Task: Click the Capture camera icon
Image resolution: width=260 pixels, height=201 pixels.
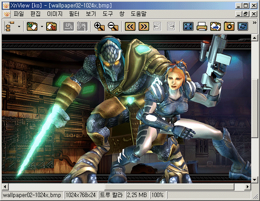Action: pyautogui.click(x=229, y=26)
